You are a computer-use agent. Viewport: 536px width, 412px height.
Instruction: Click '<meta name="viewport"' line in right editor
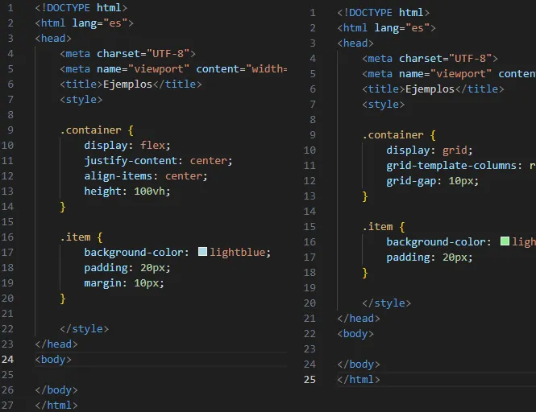point(449,74)
